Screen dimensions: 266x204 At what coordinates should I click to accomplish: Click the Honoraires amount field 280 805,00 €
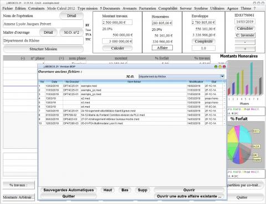[162, 23]
